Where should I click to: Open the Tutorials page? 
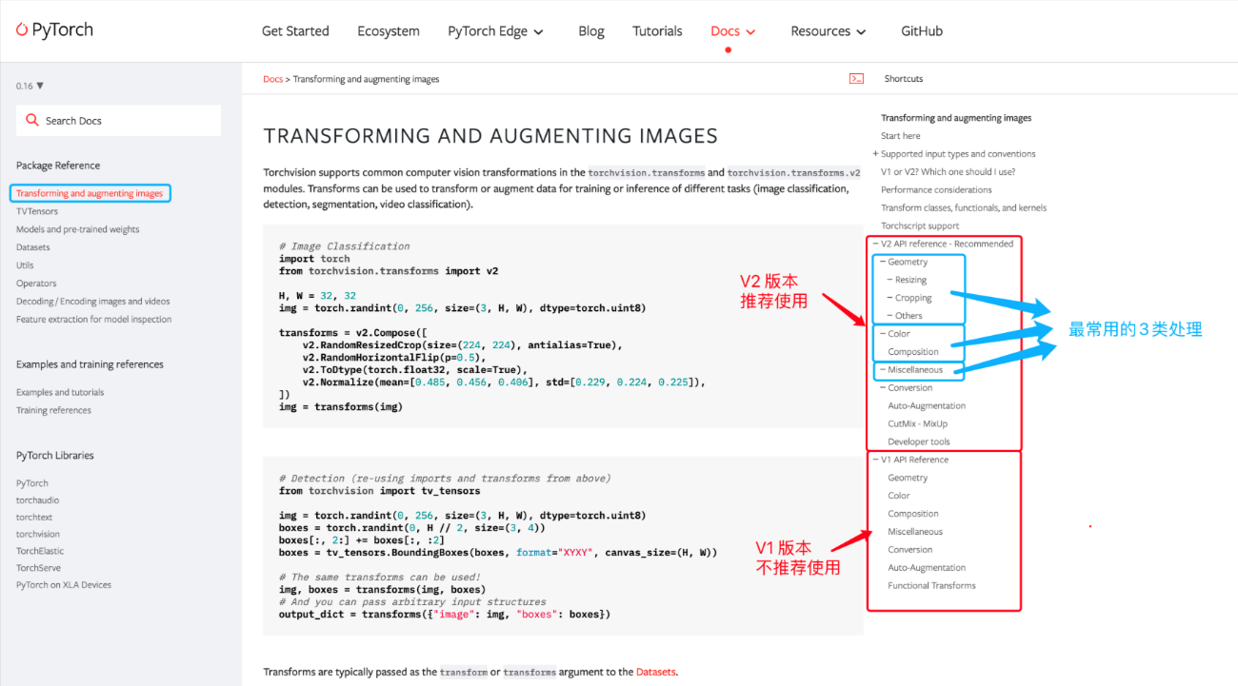[x=657, y=31]
